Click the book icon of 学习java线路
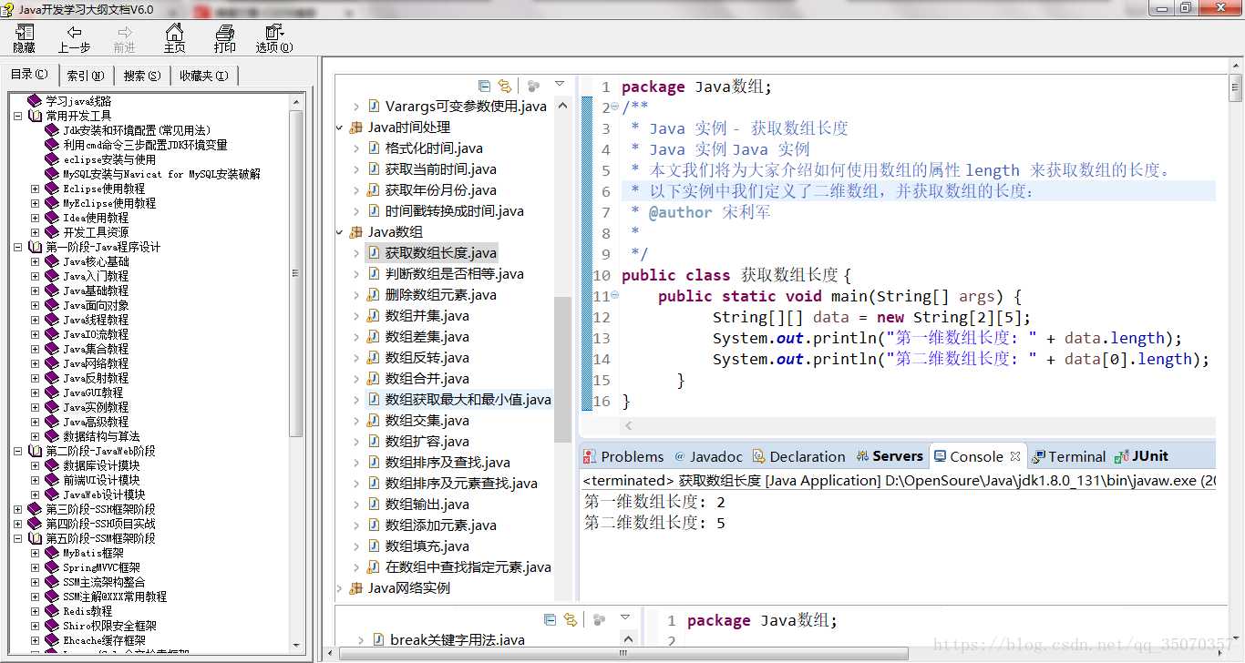The image size is (1245, 663). [x=35, y=101]
